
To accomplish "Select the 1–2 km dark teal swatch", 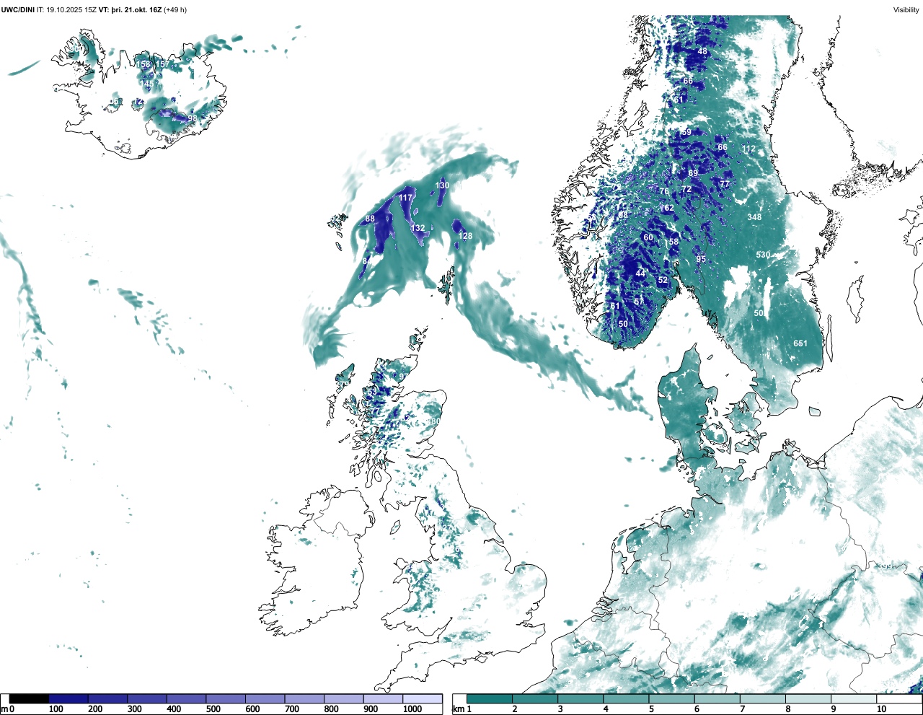I will (490, 699).
